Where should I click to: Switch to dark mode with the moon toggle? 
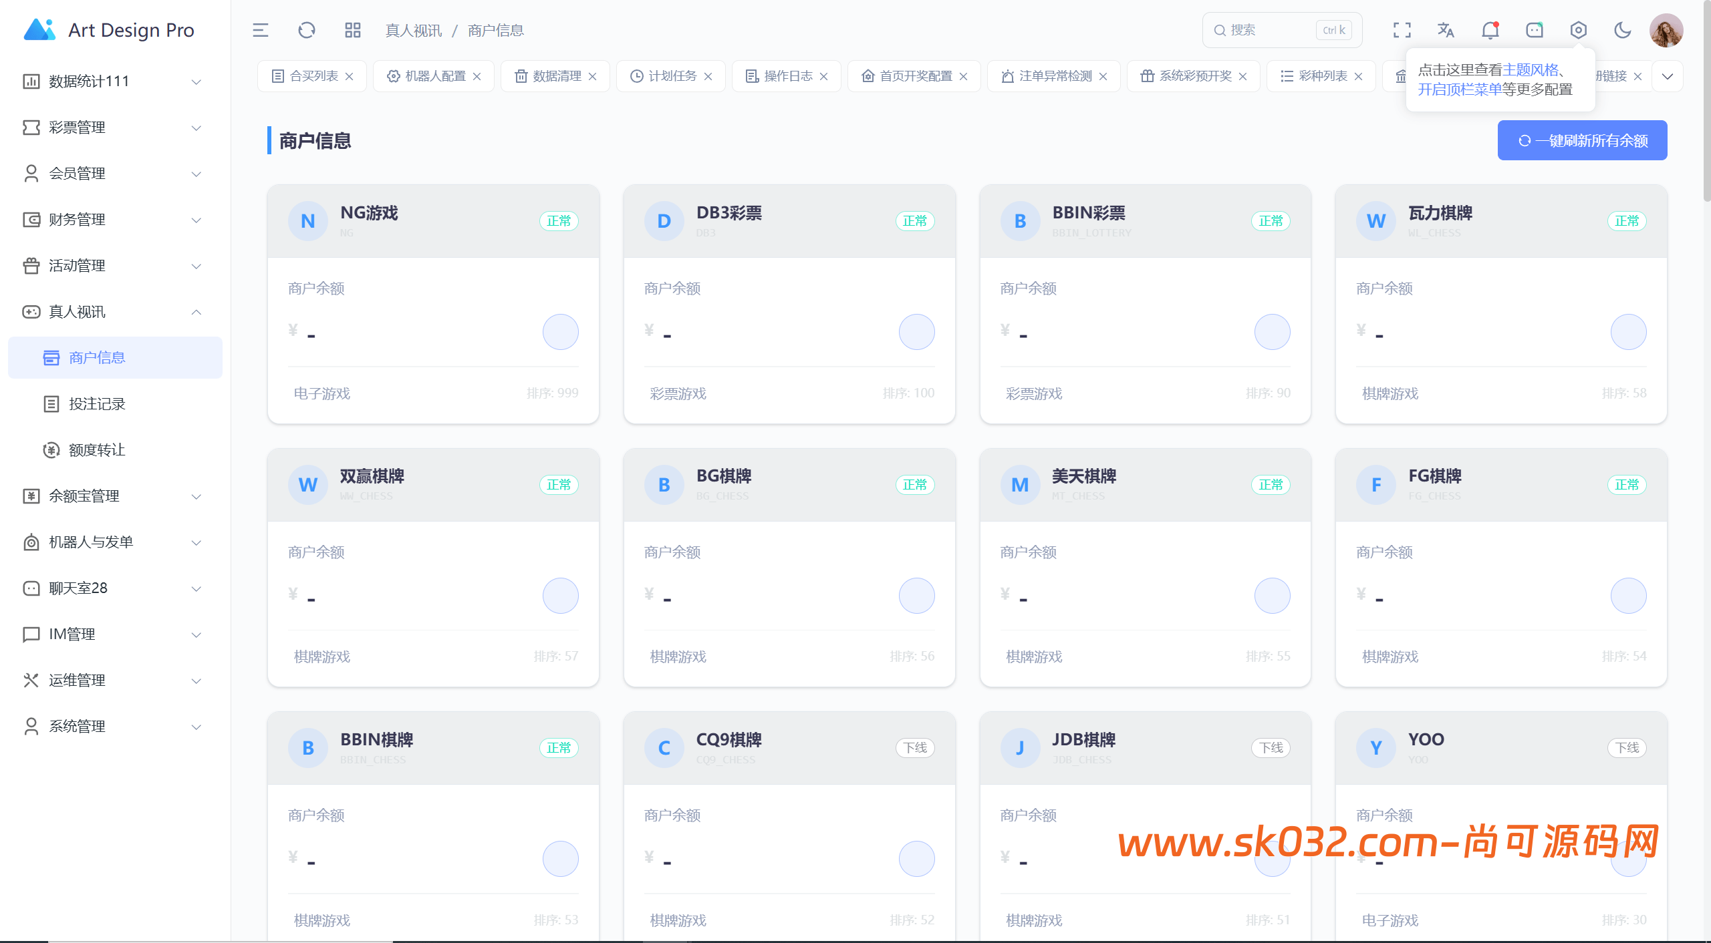pyautogui.click(x=1623, y=30)
